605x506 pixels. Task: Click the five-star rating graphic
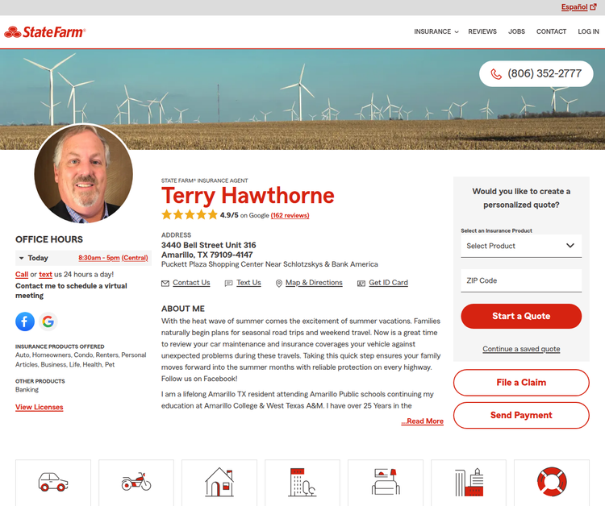tap(190, 214)
